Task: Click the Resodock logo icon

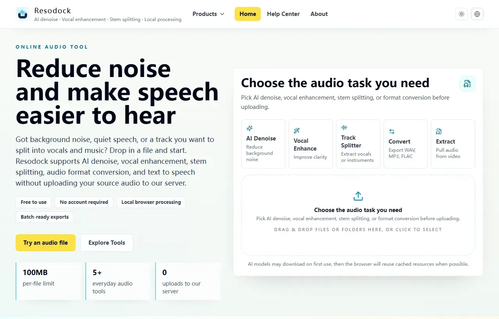Action: [x=23, y=14]
